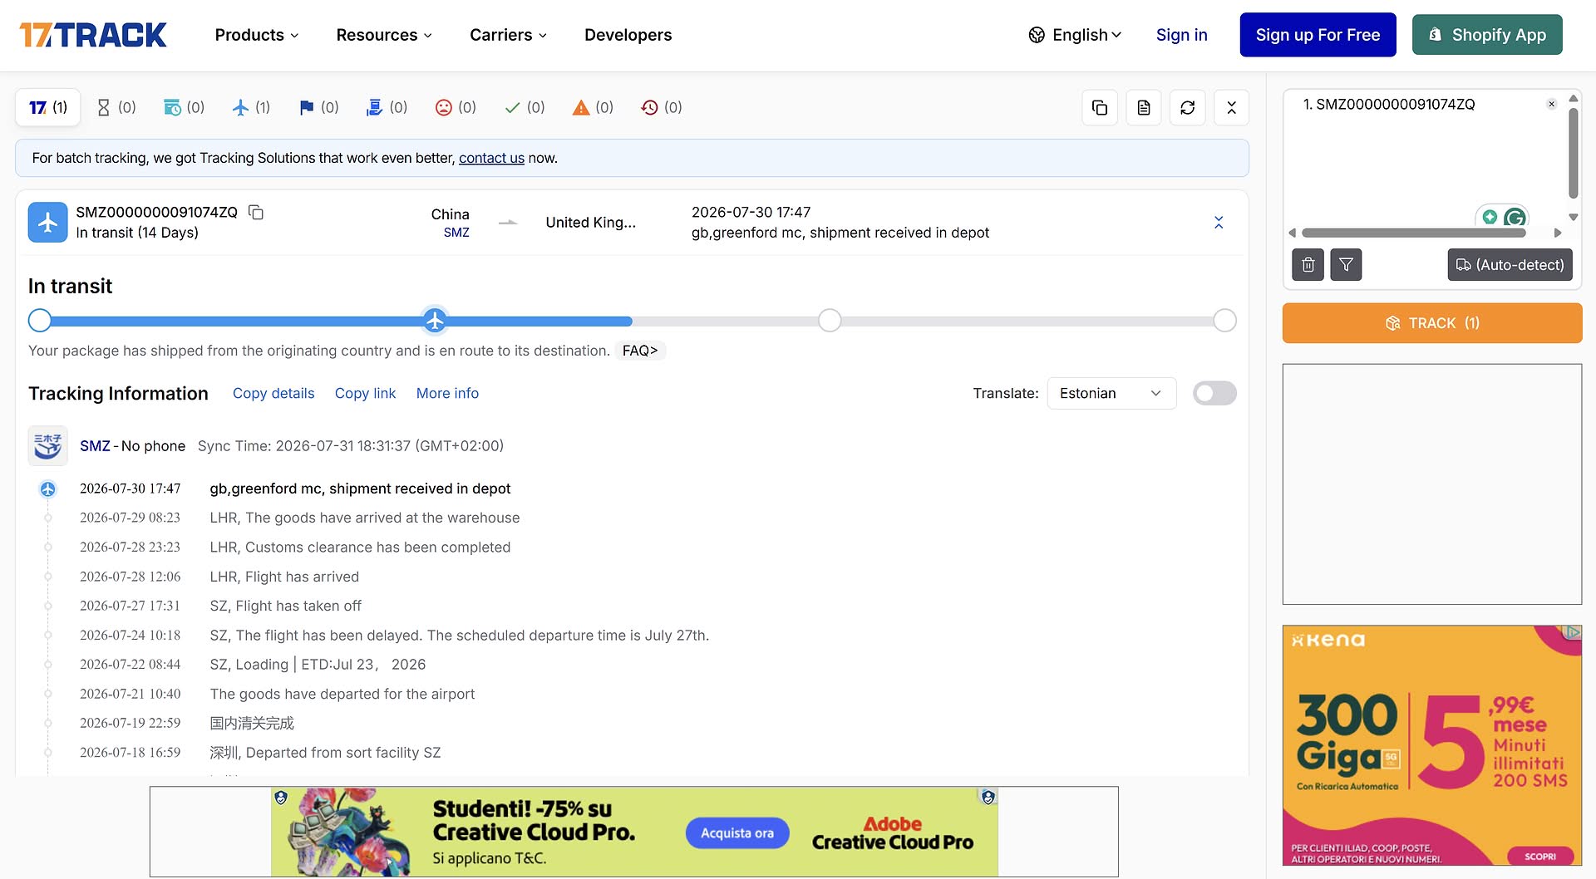The height and width of the screenshot is (879, 1596).
Task: Open the Carriers menu
Action: (508, 35)
